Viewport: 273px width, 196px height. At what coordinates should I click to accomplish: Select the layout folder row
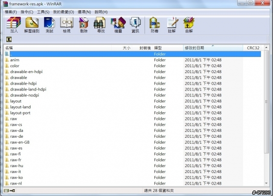(x=133, y=101)
